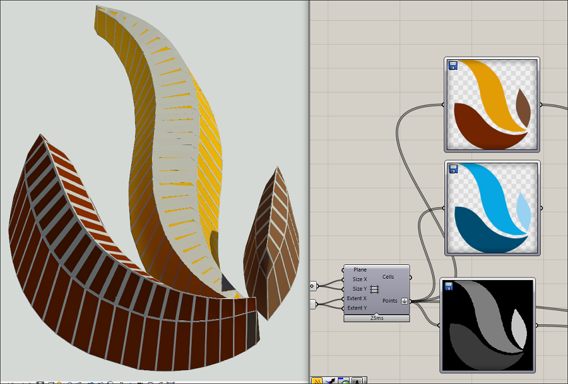The image size is (568, 384).
Task: Click the save icon on the grayscale image sampler
Action: [449, 286]
